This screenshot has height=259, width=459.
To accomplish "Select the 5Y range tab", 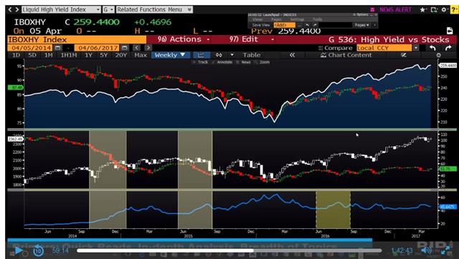I will click(x=103, y=55).
